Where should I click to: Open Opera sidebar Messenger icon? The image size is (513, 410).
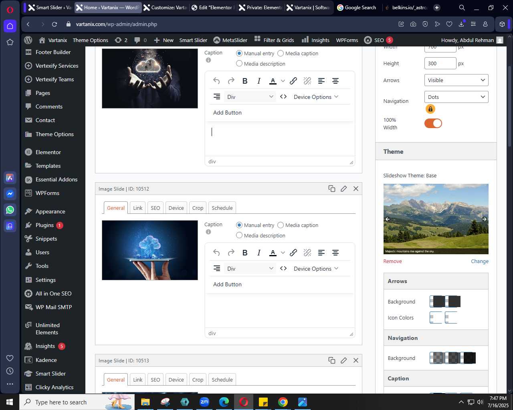10,194
